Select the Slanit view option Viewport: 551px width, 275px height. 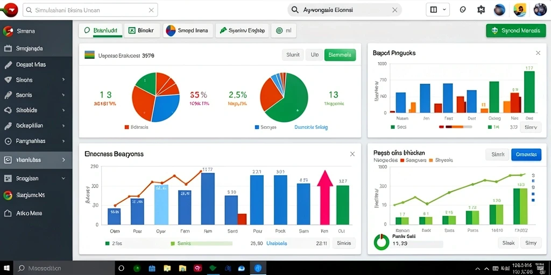(x=293, y=55)
